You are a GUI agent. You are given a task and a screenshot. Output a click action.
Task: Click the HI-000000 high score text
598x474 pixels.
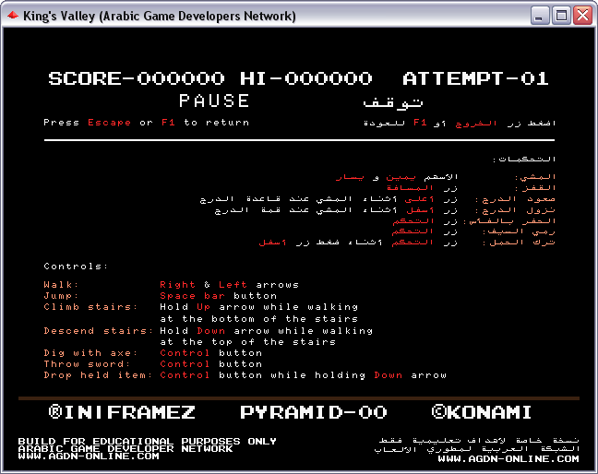tap(305, 78)
